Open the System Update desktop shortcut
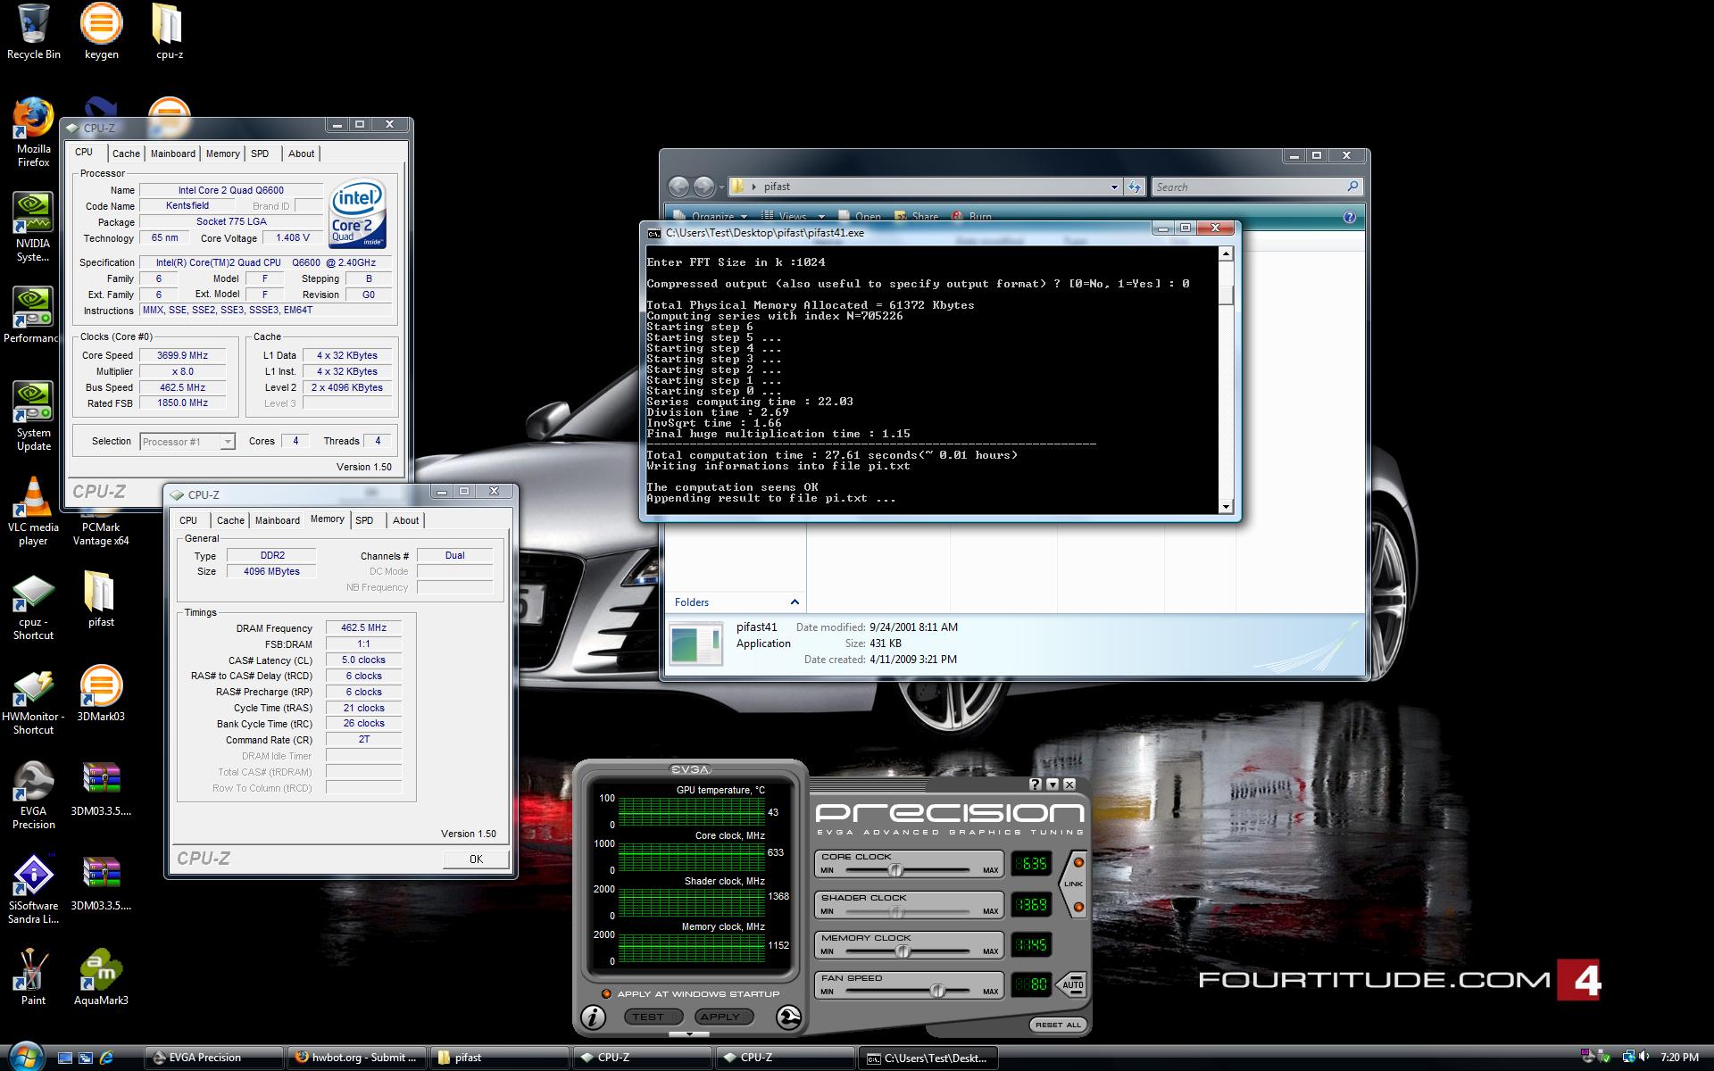 pos(33,416)
